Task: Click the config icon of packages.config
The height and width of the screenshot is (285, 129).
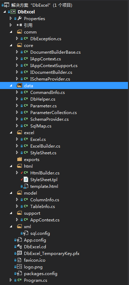Action: (x=19, y=274)
